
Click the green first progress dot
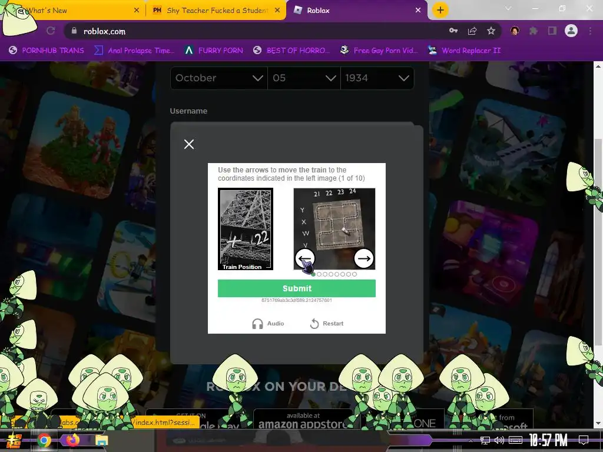pos(313,274)
